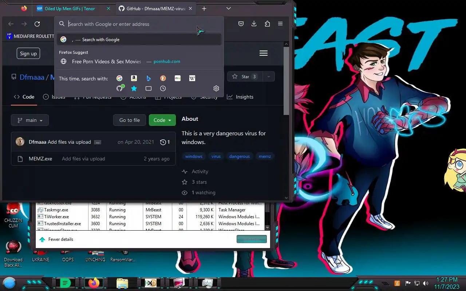Image resolution: width=466 pixels, height=291 pixels.
Task: Search this time with Bing icon
Action: tap(149, 78)
